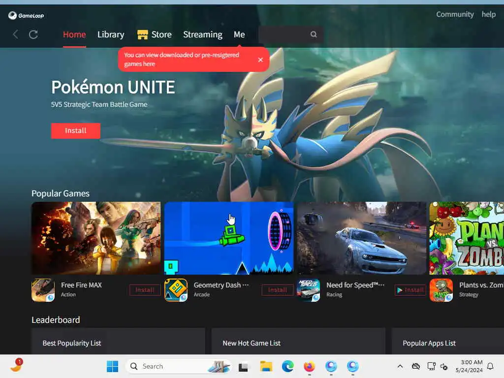Click the search magnifier icon
Viewport: 504px width, 378px height.
coord(314,34)
